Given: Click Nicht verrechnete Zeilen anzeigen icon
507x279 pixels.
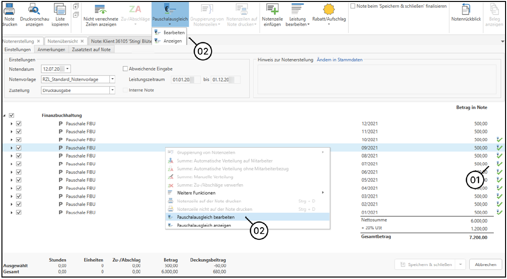Looking at the screenshot, I should pos(100,9).
